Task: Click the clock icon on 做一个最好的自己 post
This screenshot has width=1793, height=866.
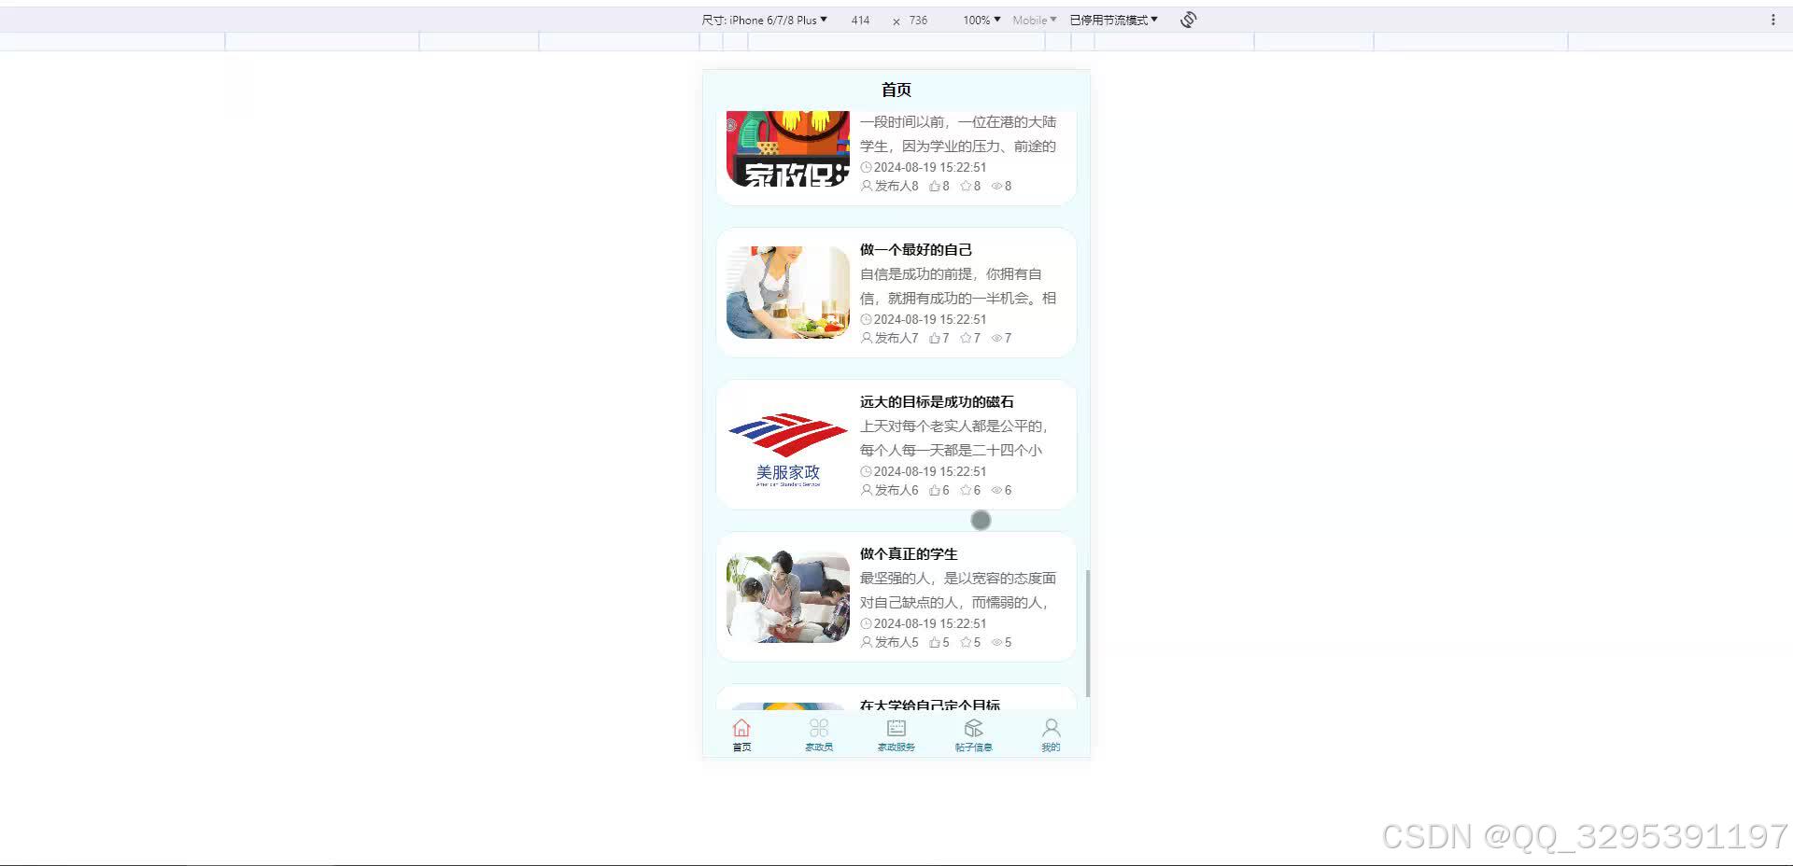Action: (x=866, y=318)
